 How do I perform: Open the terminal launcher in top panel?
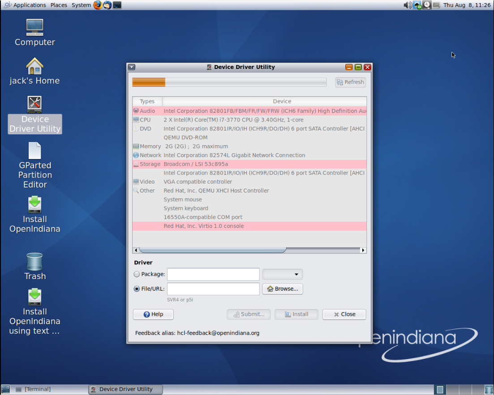[x=117, y=5]
